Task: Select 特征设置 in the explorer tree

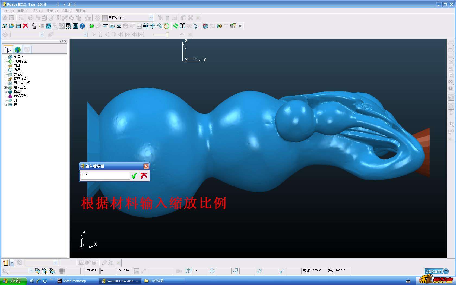Action: point(20,79)
